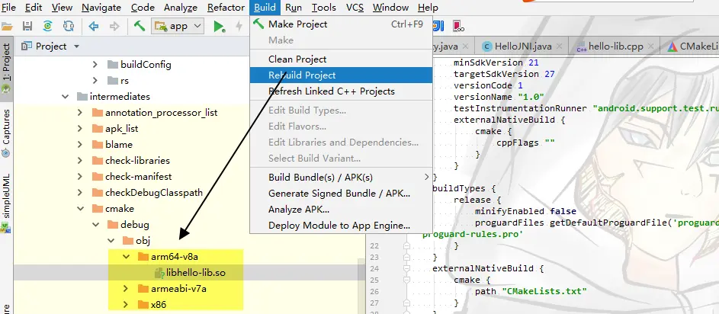Click the "CMakeLists.txt" path string in editor

coord(544,292)
